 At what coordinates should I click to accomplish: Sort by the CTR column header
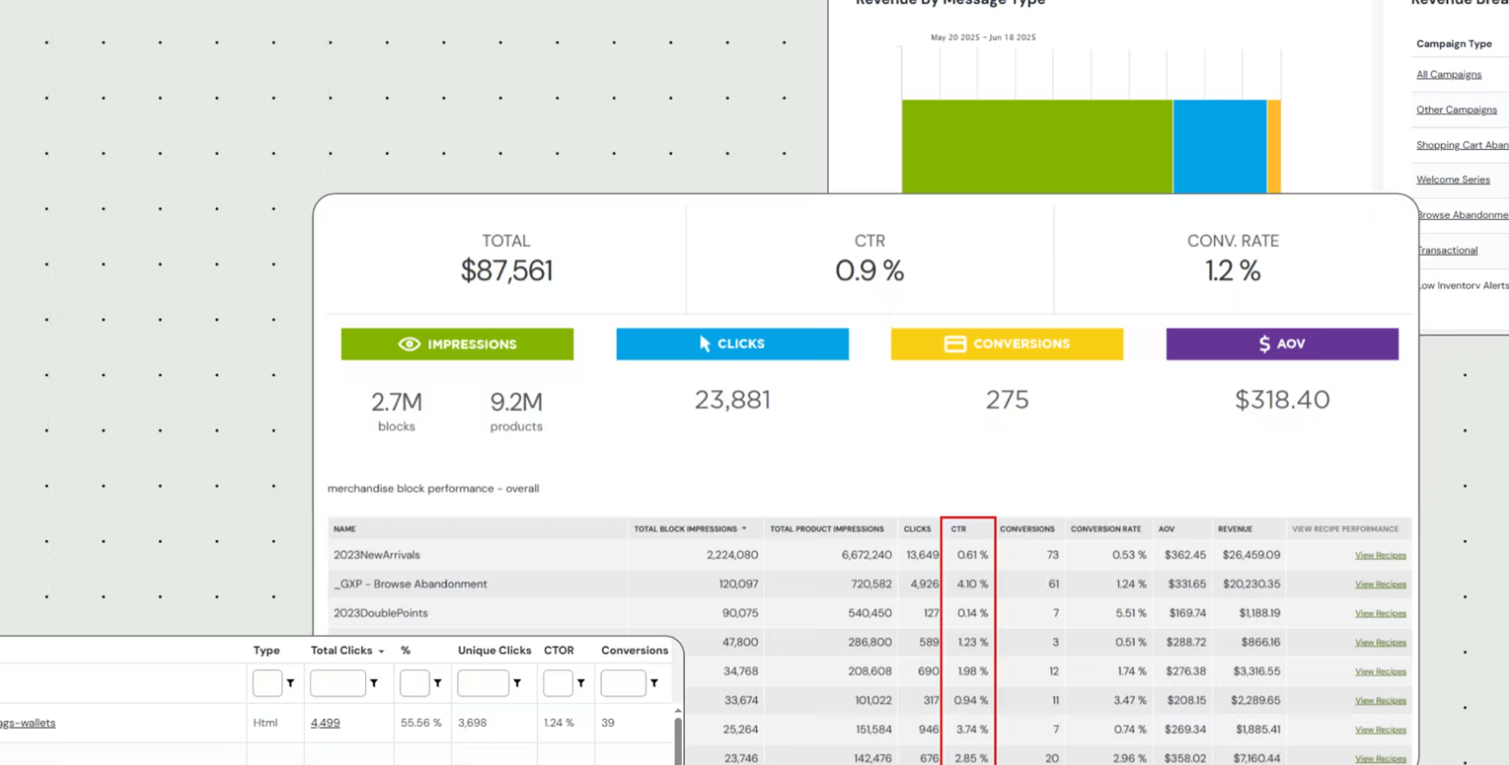click(958, 529)
